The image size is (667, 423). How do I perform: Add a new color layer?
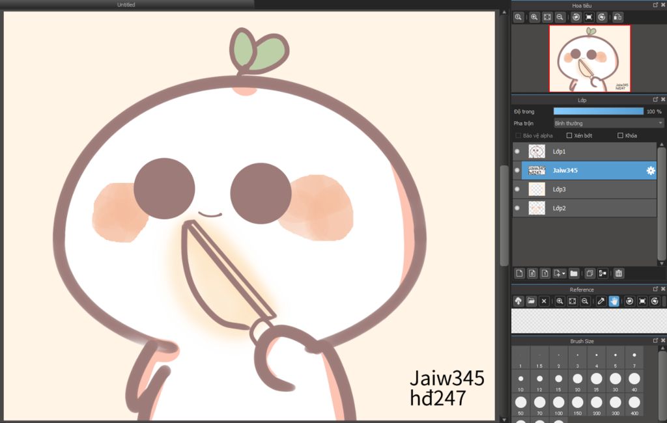pyautogui.click(x=519, y=273)
